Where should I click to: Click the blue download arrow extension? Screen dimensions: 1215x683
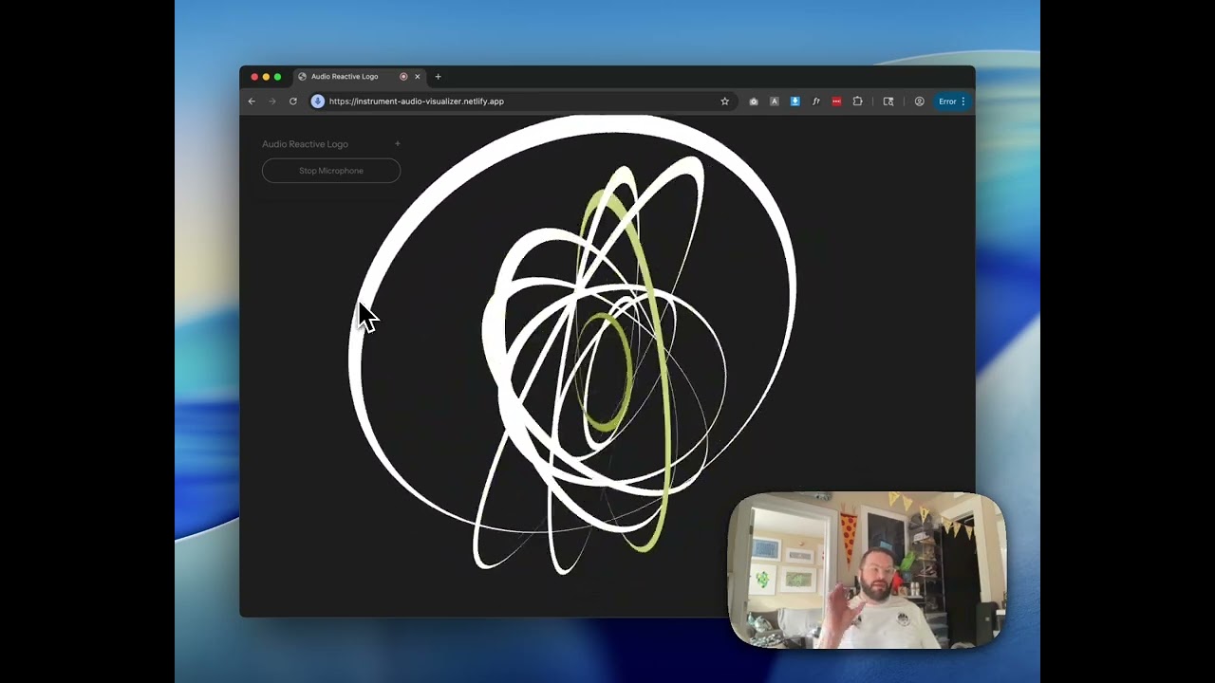[x=795, y=102]
